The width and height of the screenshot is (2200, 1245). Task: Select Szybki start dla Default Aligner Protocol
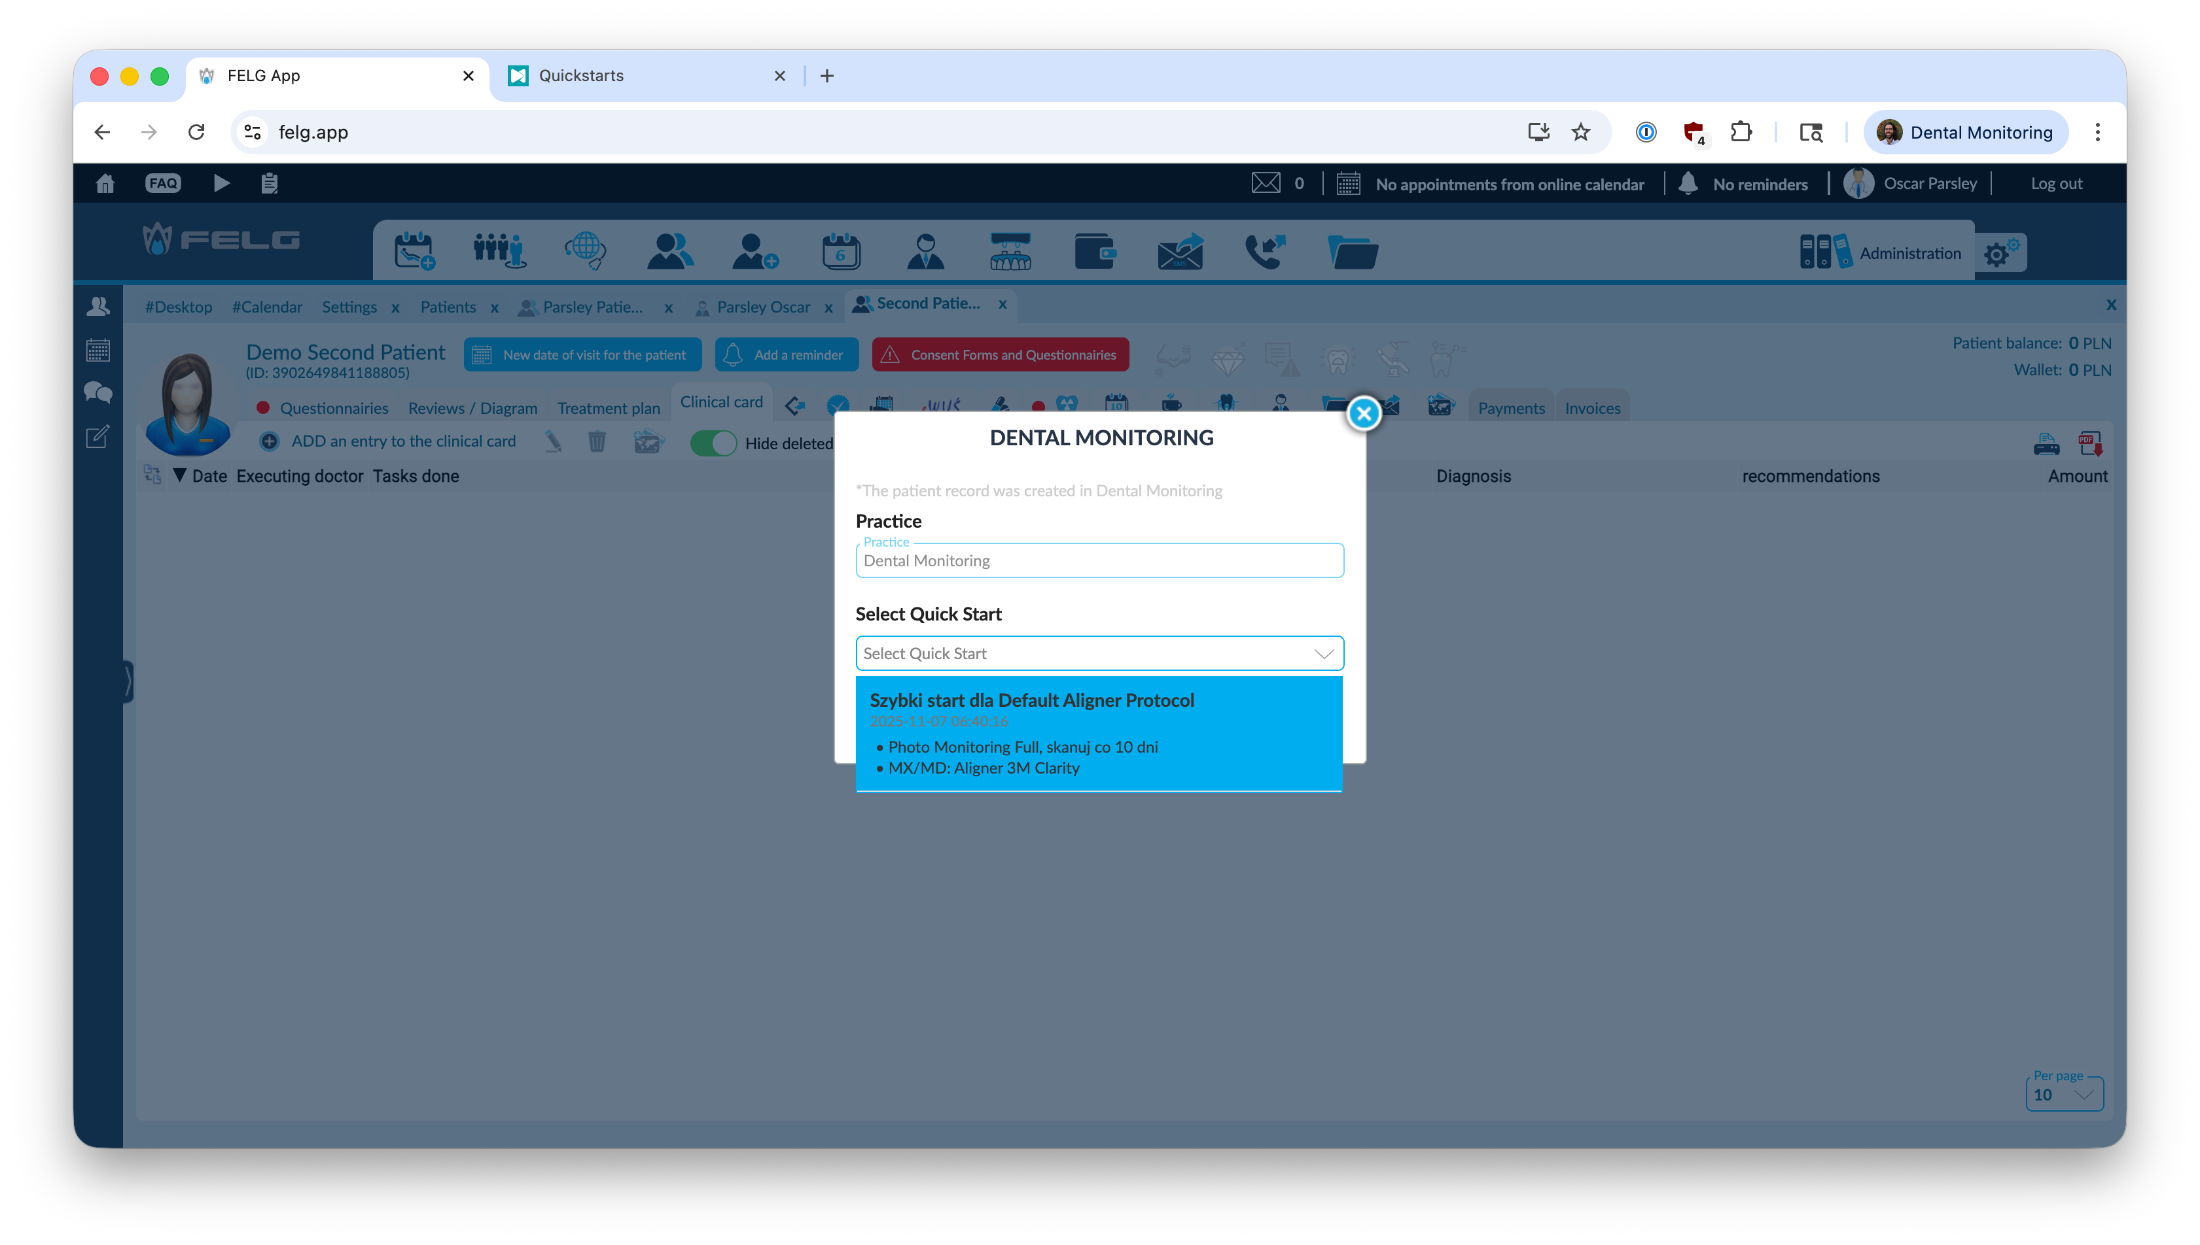point(1099,733)
